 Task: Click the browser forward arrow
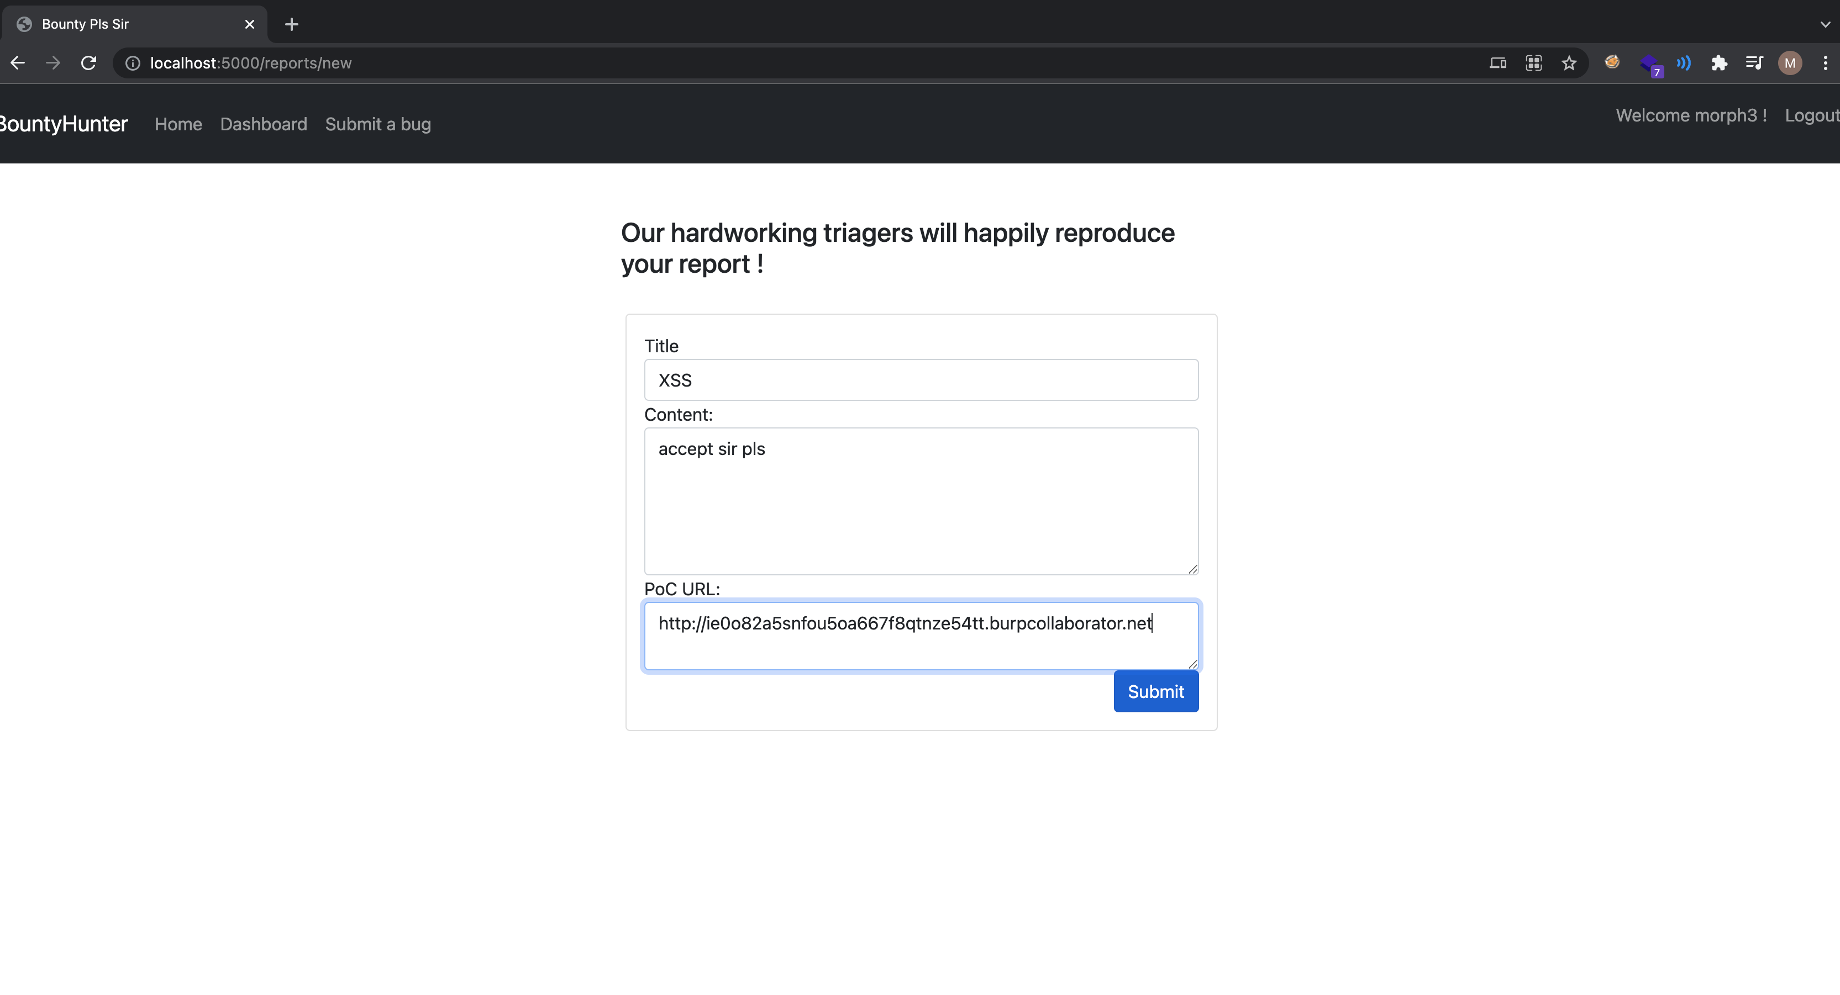point(53,63)
